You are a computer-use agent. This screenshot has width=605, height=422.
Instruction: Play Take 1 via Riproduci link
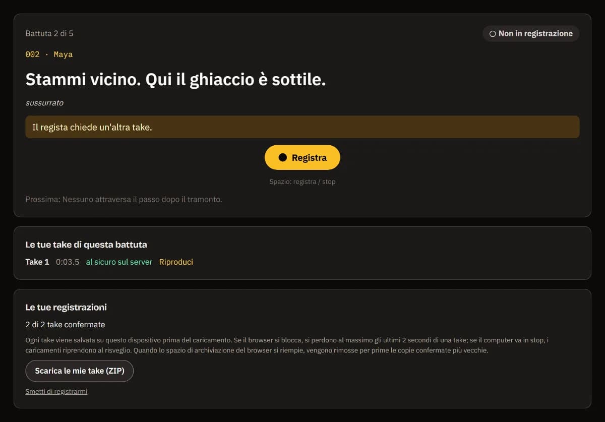point(176,262)
